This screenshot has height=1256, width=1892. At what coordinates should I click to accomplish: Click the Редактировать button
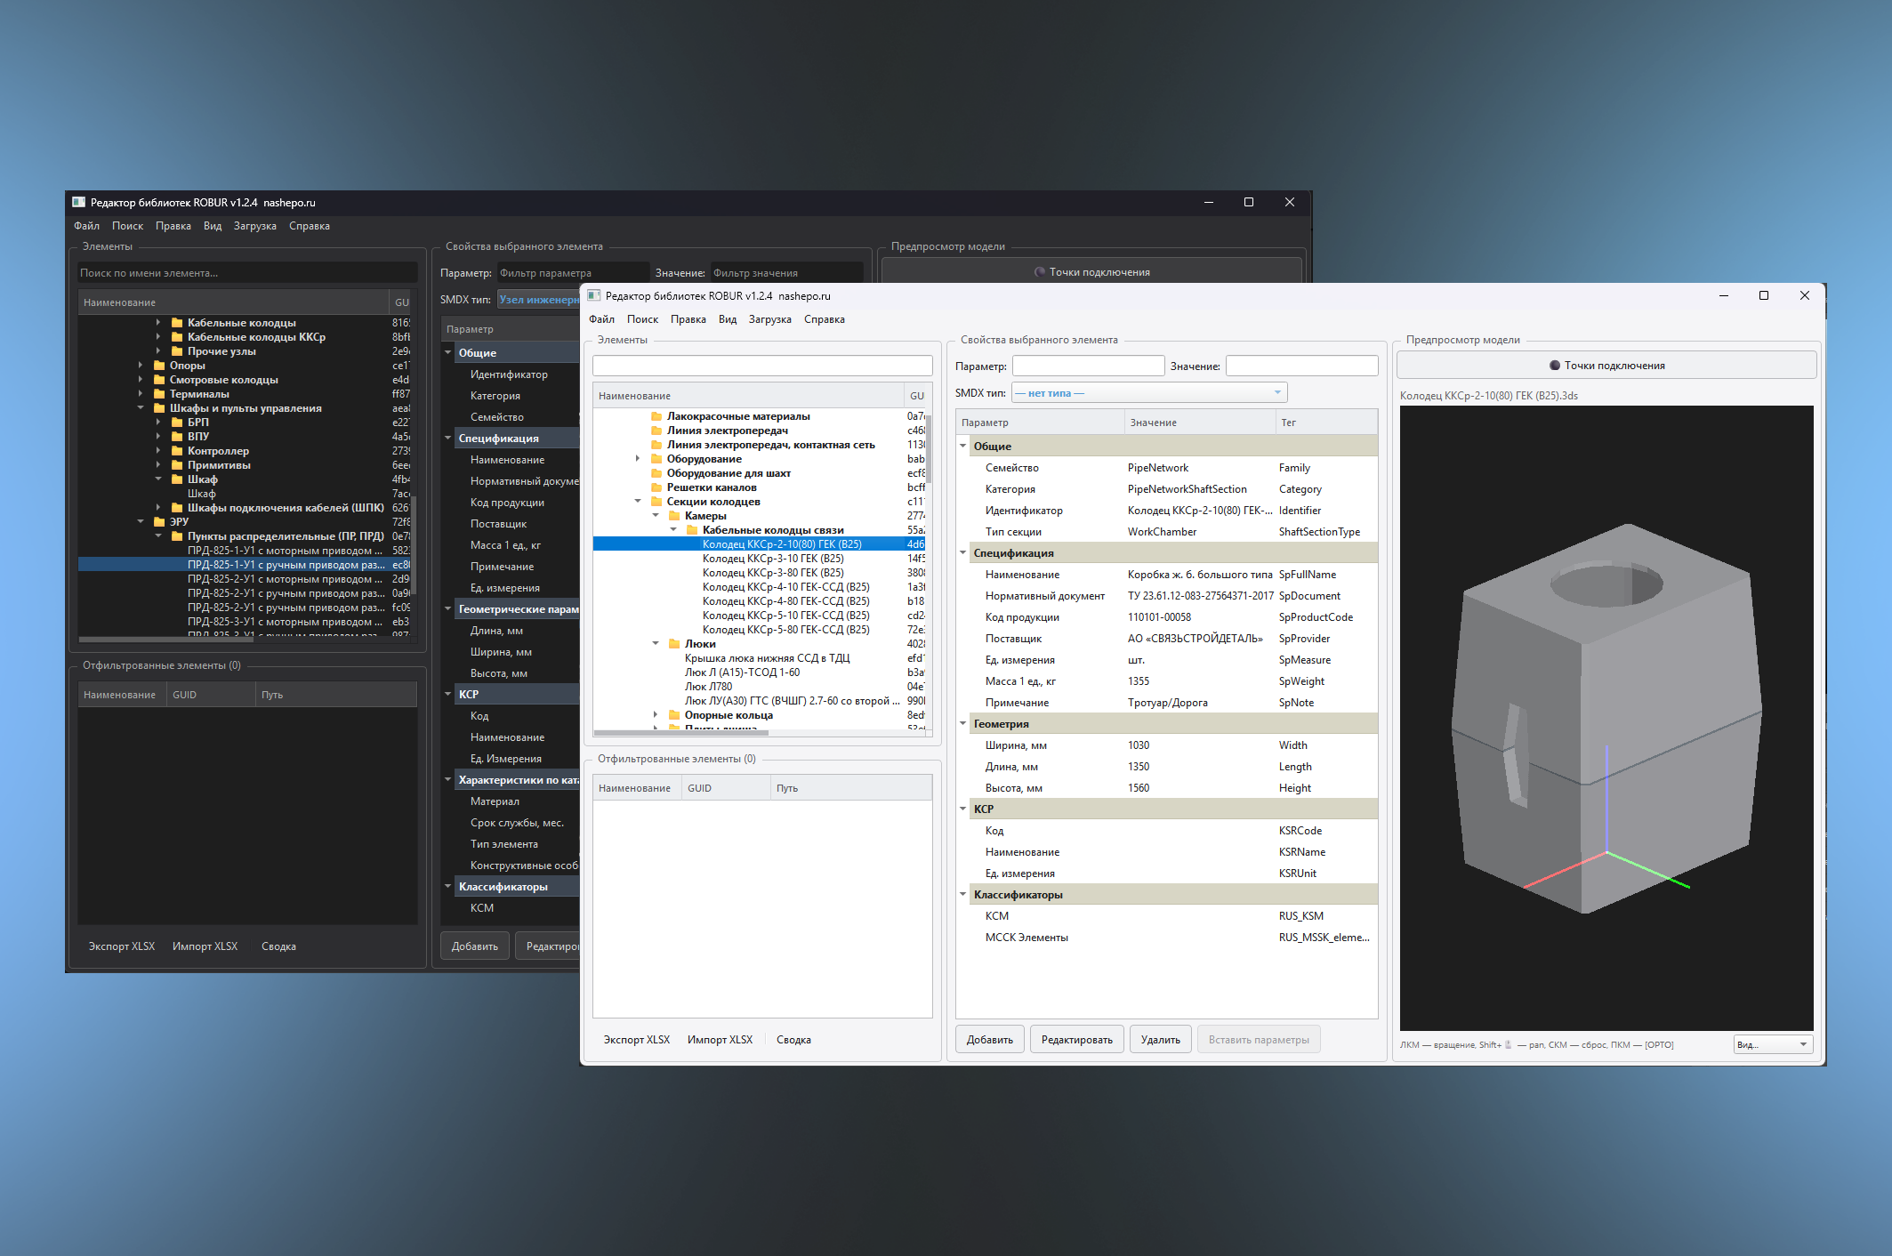1076,1040
